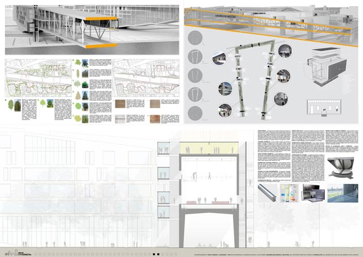Pick the brown wood material swatch
The image size is (363, 257).
pos(120,104)
